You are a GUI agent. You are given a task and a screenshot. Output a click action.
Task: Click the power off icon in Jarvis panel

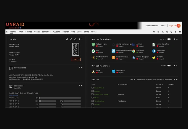[75, 39]
